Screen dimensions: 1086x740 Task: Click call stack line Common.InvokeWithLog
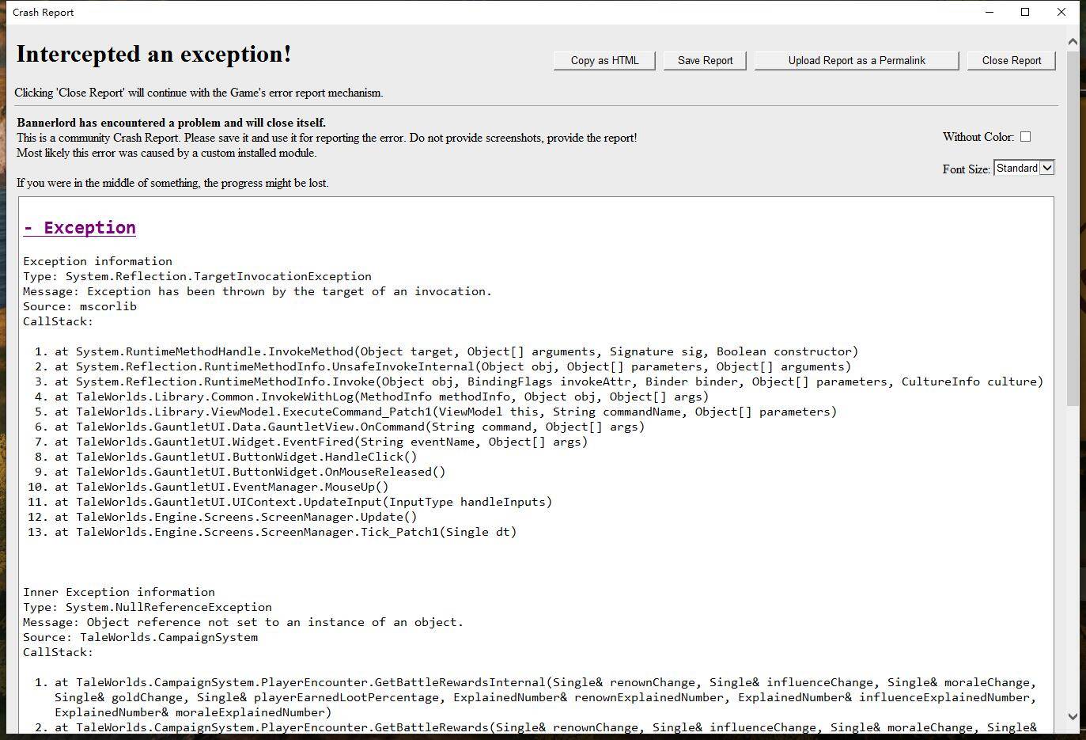(382, 397)
